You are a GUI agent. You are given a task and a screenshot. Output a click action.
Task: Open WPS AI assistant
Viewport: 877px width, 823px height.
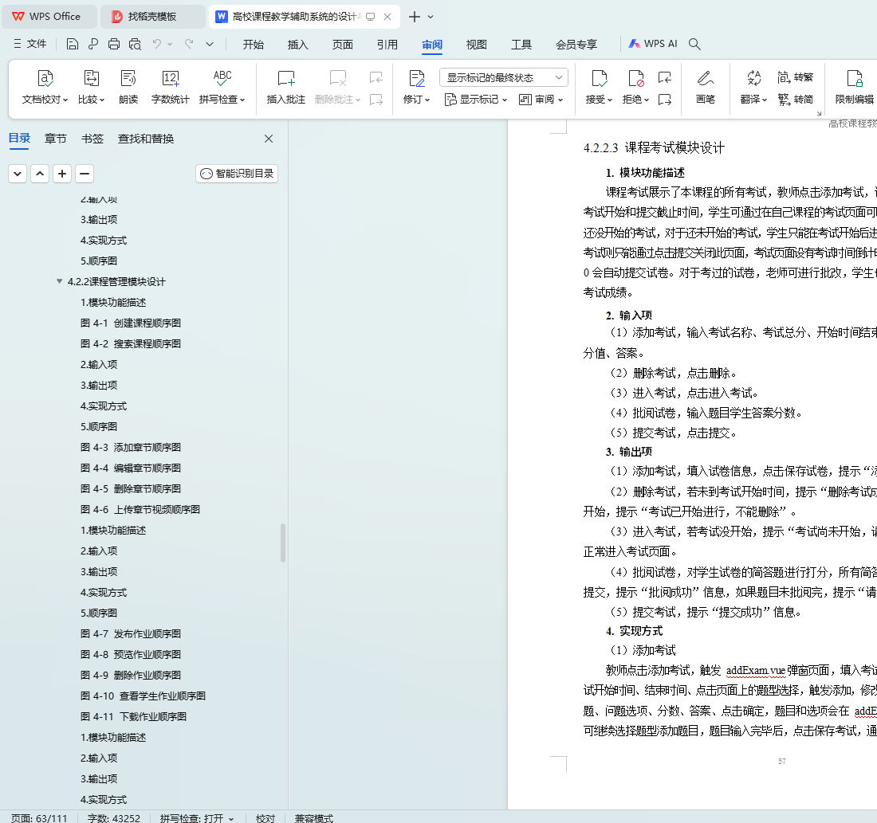click(x=653, y=44)
